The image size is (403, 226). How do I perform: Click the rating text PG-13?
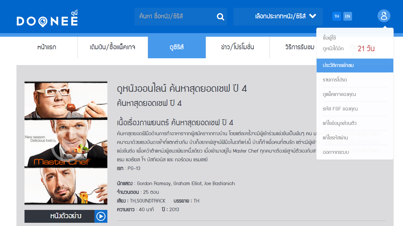134,168
